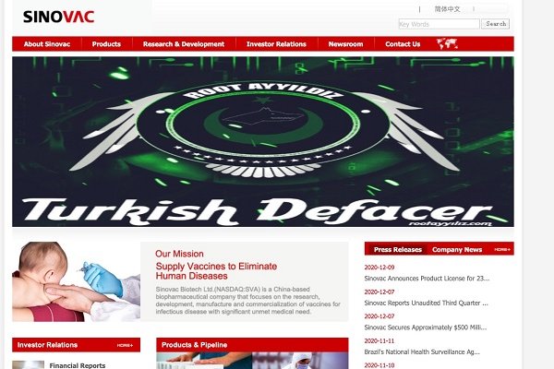Click the Search button

(495, 24)
